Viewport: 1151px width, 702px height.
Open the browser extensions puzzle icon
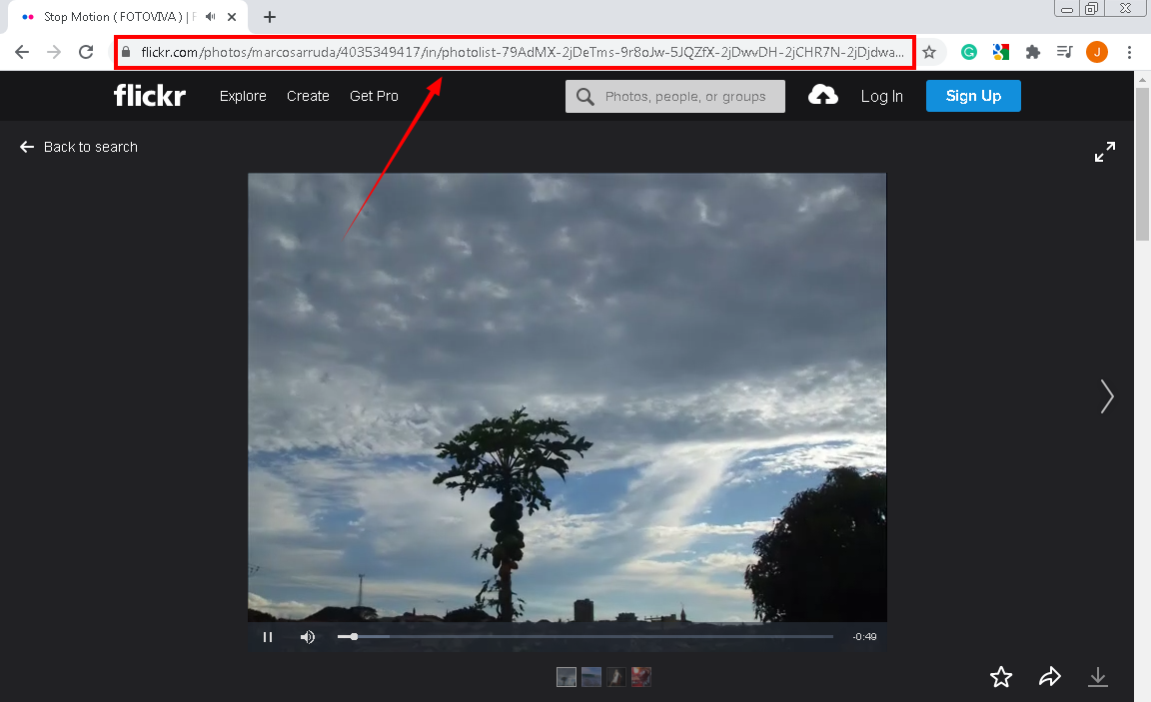1032,51
